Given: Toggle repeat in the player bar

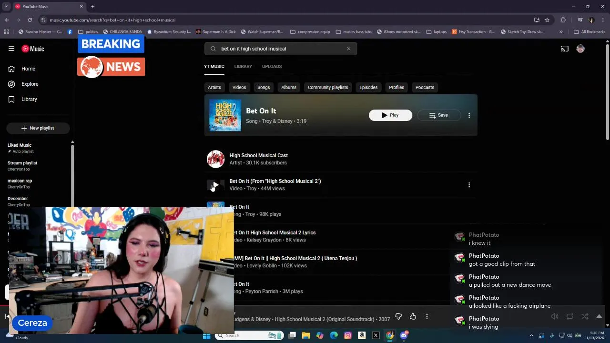Looking at the screenshot, I should [570, 316].
